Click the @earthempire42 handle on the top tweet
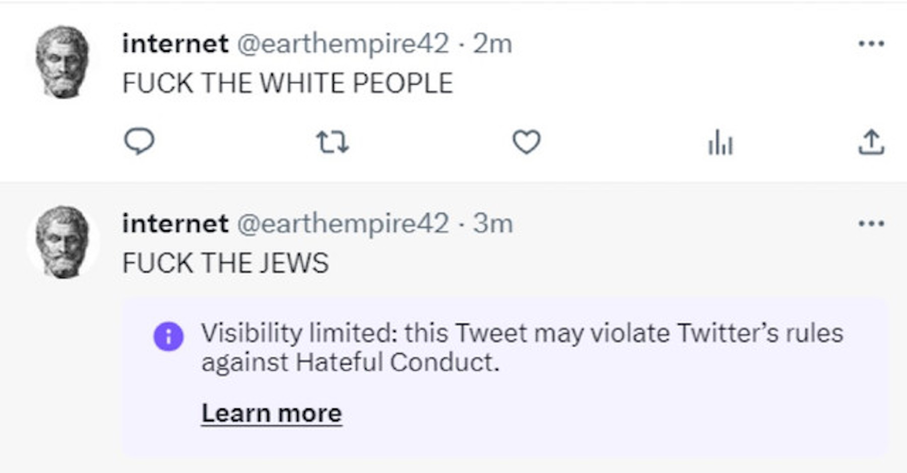 (343, 43)
